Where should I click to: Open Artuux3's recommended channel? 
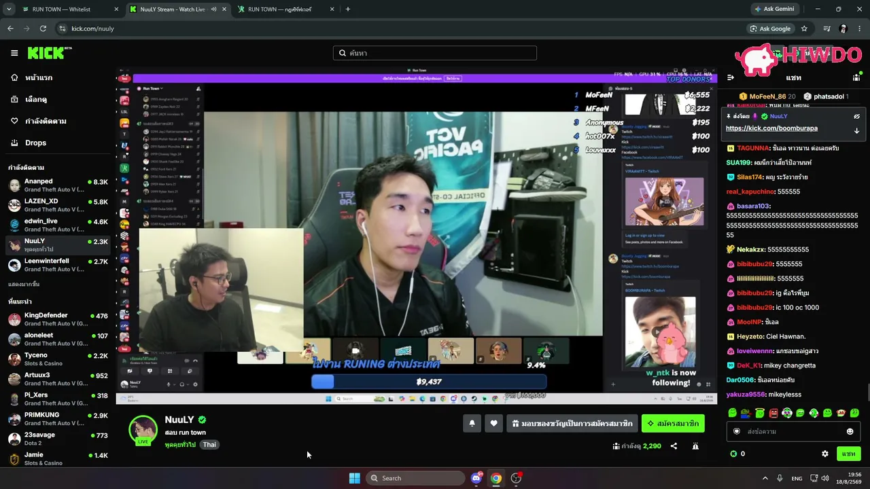(x=58, y=379)
